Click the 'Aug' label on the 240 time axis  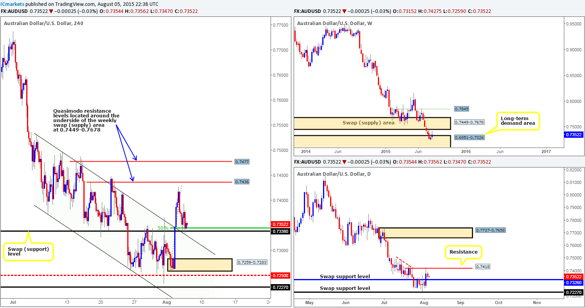tap(167, 302)
